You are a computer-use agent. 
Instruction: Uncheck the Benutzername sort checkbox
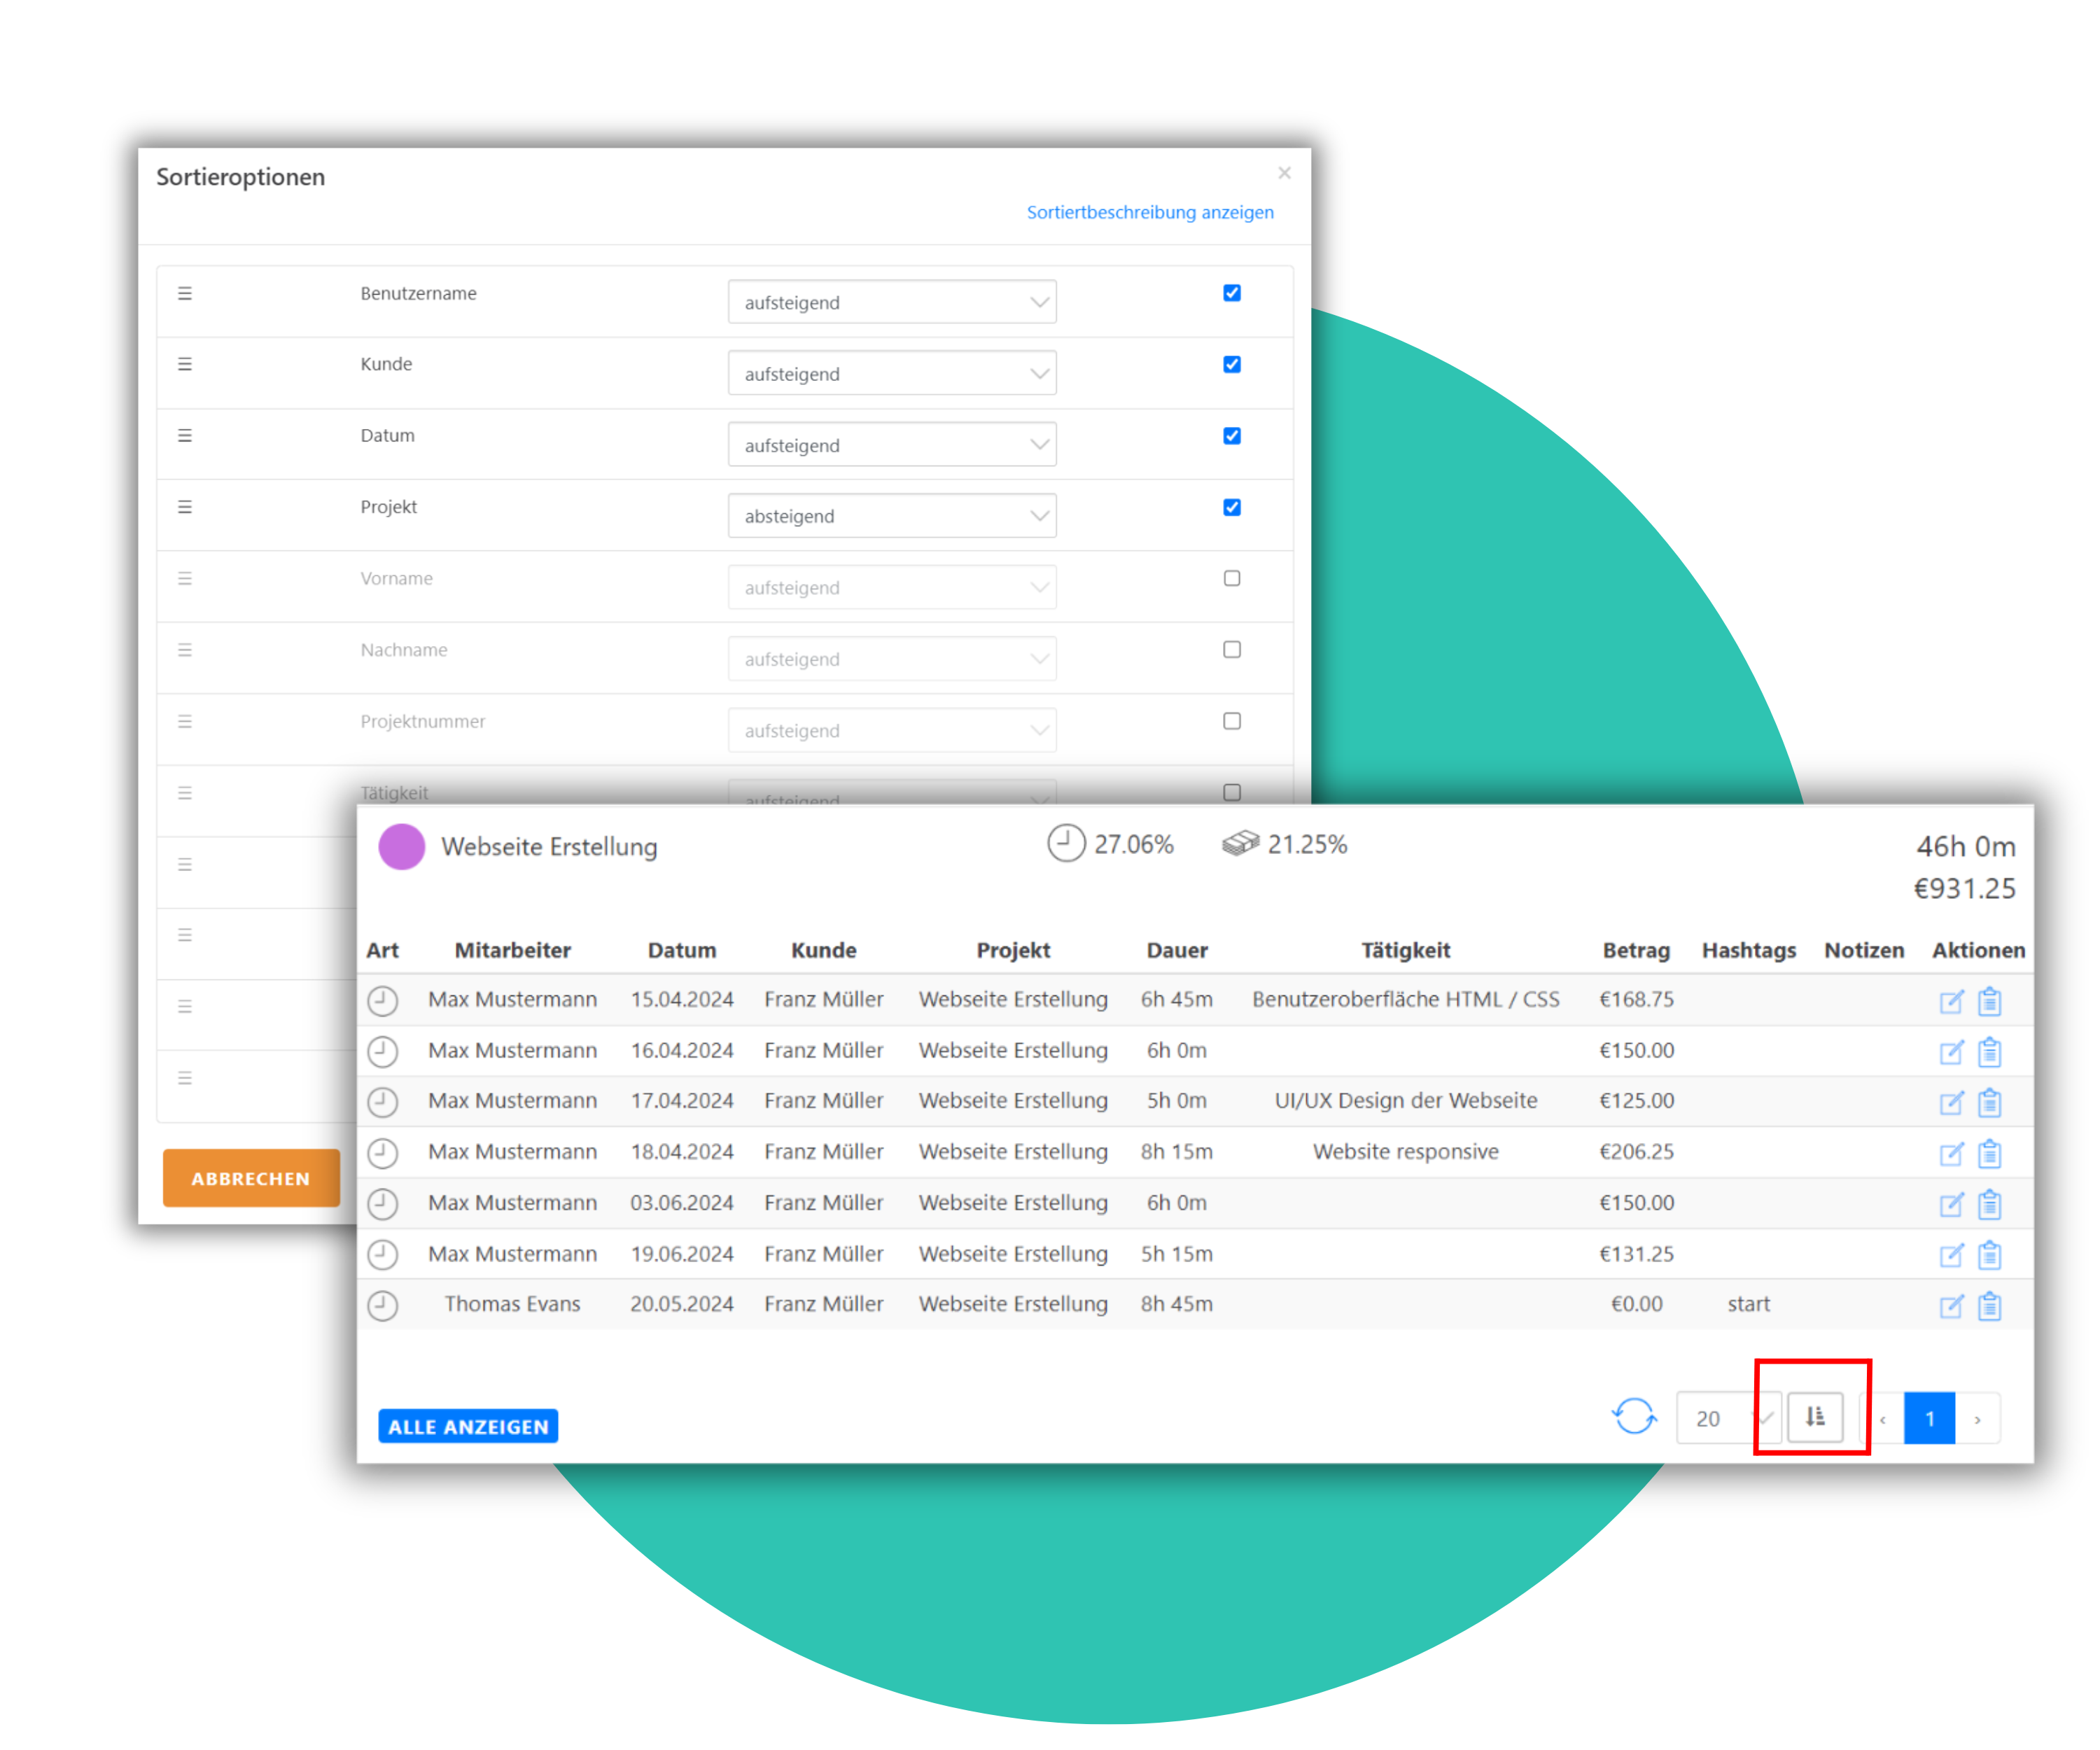click(x=1232, y=293)
